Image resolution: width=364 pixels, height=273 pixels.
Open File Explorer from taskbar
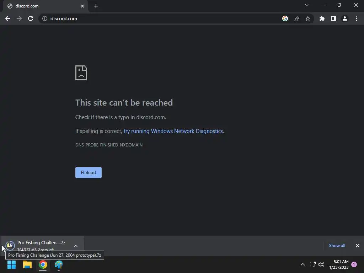click(x=27, y=264)
